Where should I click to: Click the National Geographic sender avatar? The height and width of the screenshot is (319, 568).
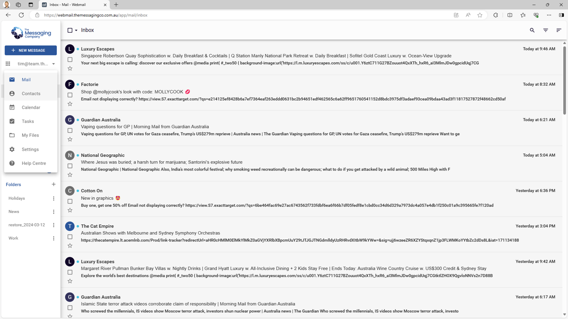tap(70, 155)
